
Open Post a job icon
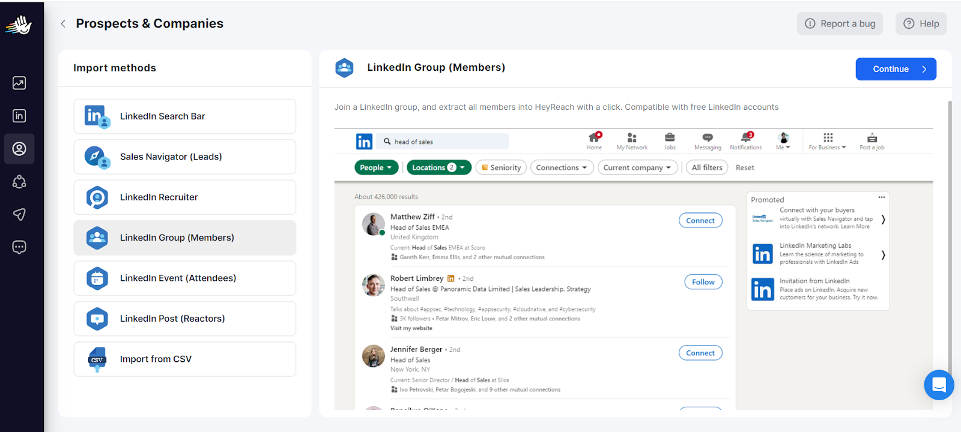point(872,141)
